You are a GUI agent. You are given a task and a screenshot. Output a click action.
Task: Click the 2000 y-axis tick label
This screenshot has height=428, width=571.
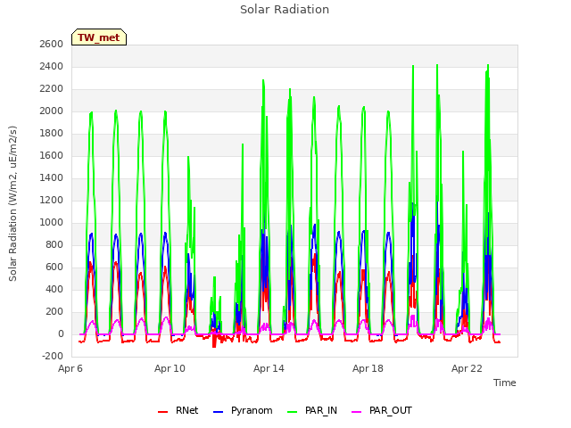tap(52, 111)
